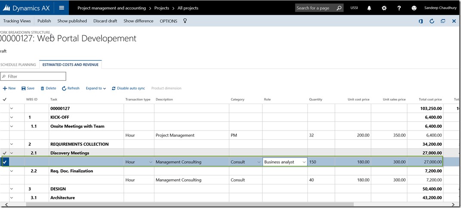Viewport: 461px width, 208px height.
Task: Switch to the Schedule Planning tab
Action: [18, 65]
